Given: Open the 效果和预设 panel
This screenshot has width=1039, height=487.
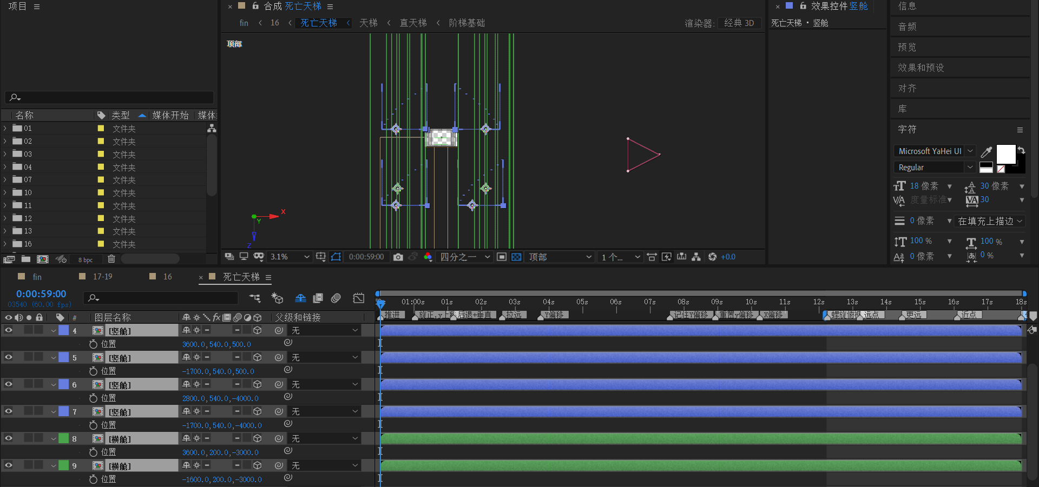Looking at the screenshot, I should pos(921,68).
